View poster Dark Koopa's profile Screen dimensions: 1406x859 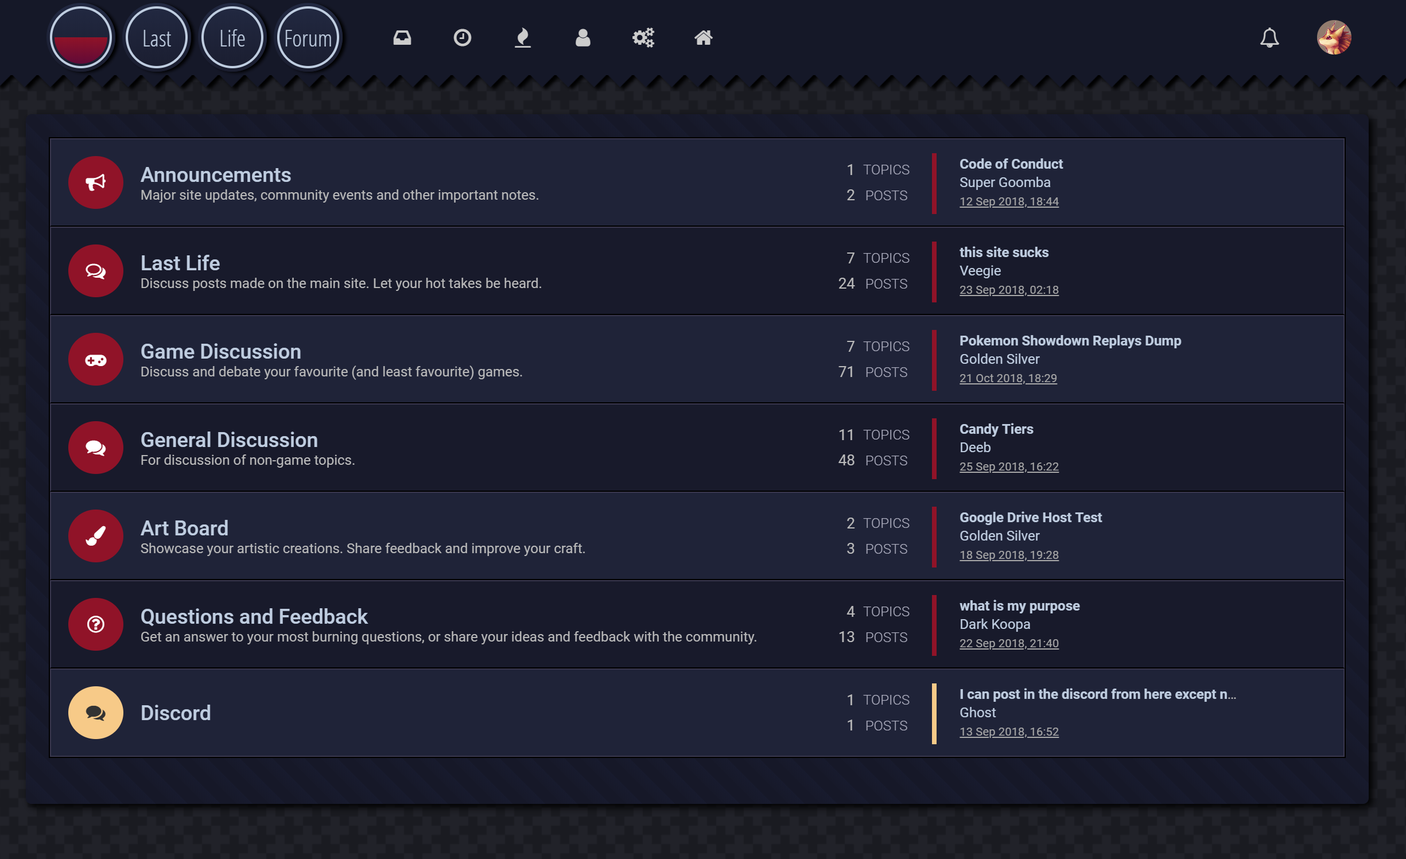tap(995, 624)
